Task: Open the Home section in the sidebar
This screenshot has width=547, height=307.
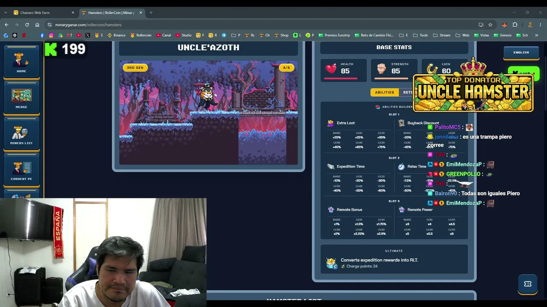Action: pyautogui.click(x=21, y=62)
